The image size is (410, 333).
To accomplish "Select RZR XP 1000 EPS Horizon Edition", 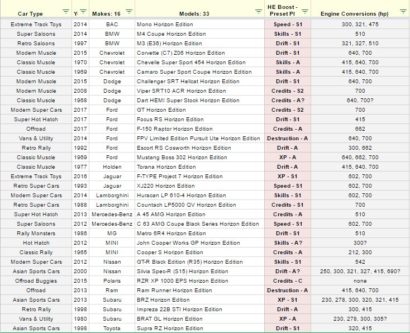I will point(199,281).
